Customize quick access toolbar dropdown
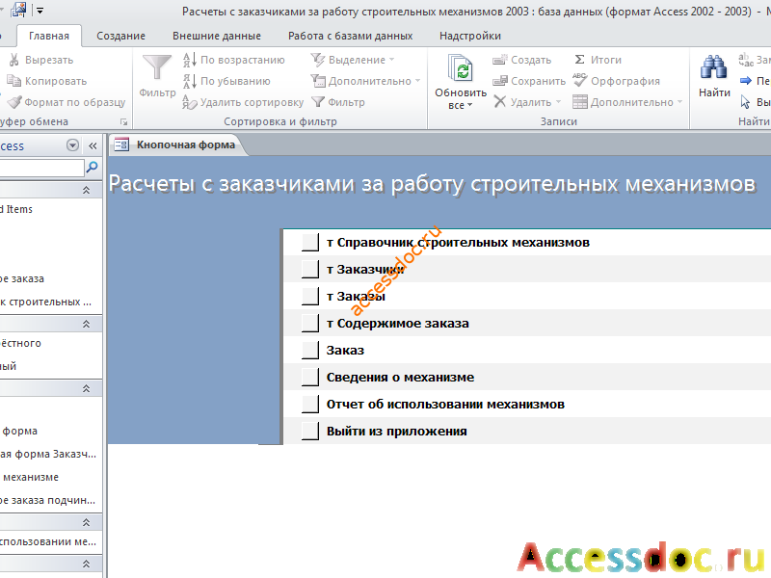Screen dimensions: 771x578 [40, 10]
